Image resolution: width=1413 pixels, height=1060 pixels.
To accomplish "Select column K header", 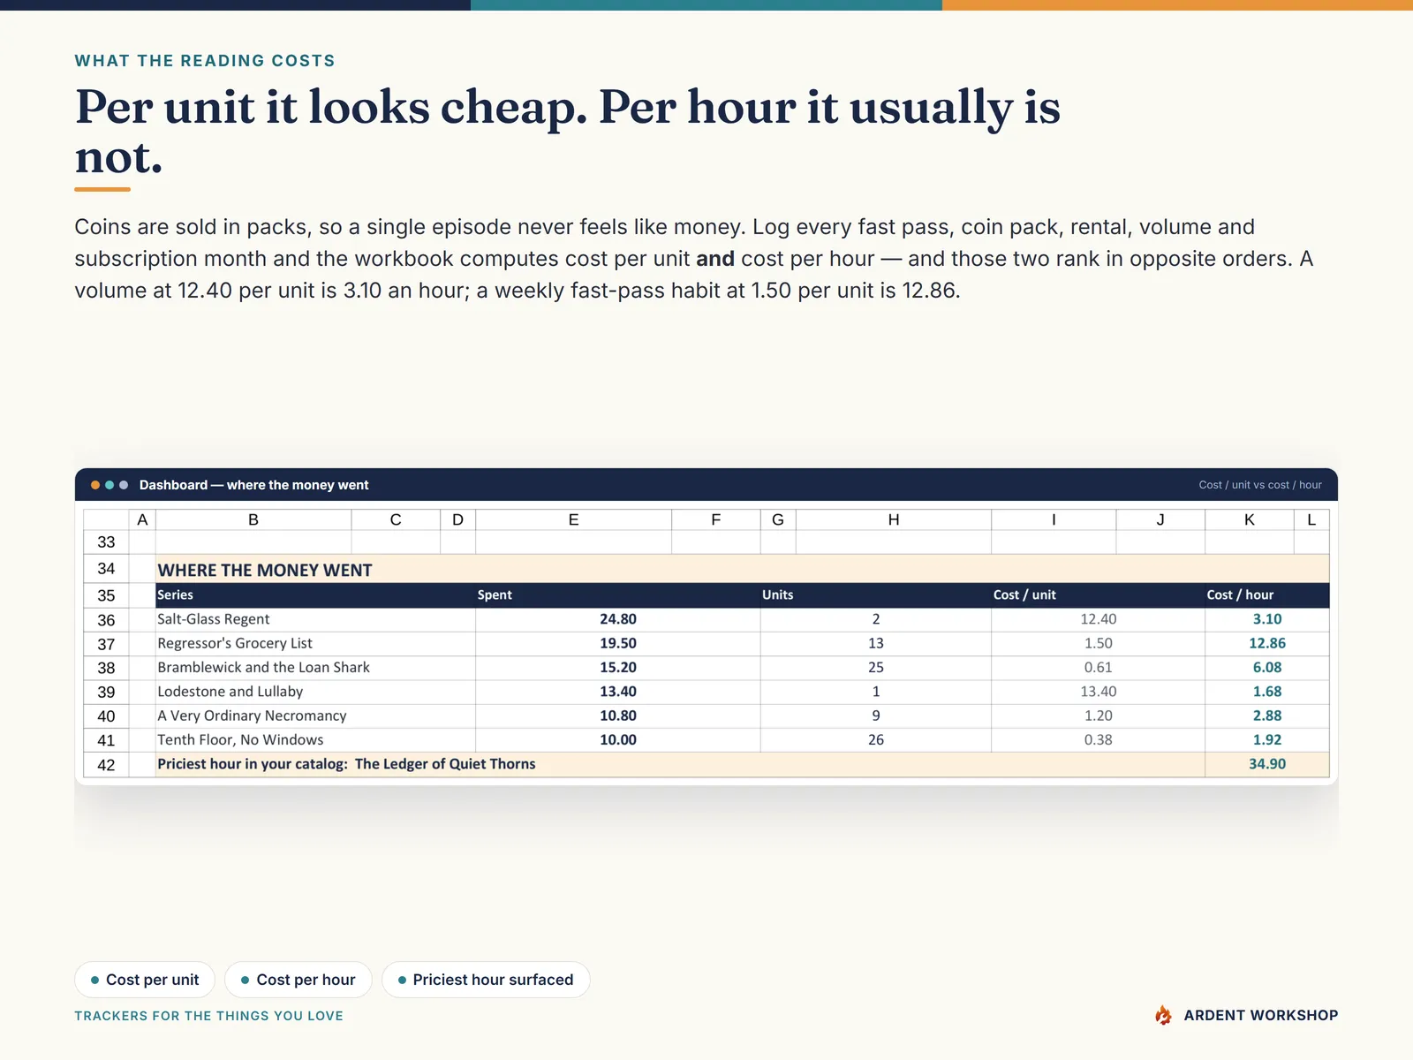I will (1250, 519).
